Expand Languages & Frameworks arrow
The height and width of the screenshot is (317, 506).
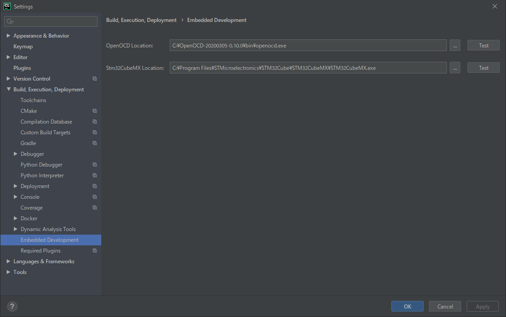coord(9,261)
